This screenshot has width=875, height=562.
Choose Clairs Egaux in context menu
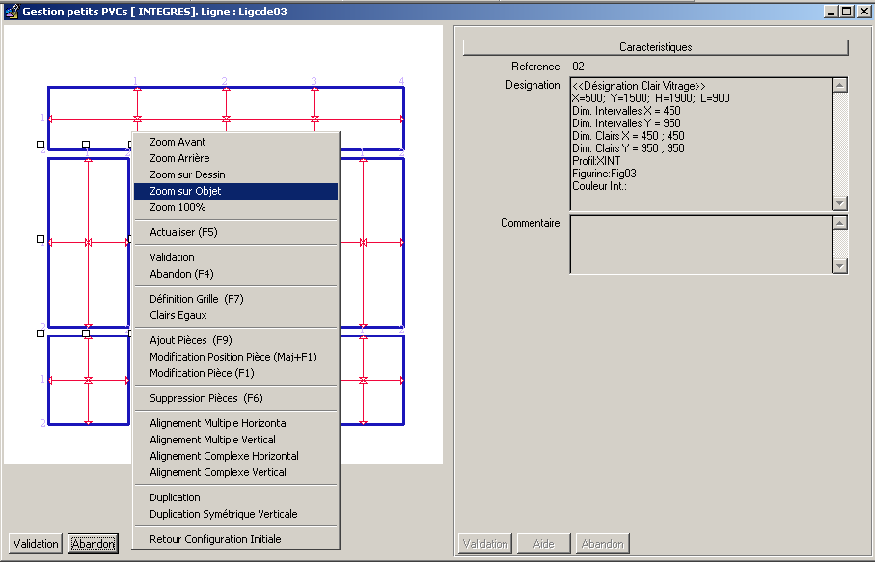(178, 315)
